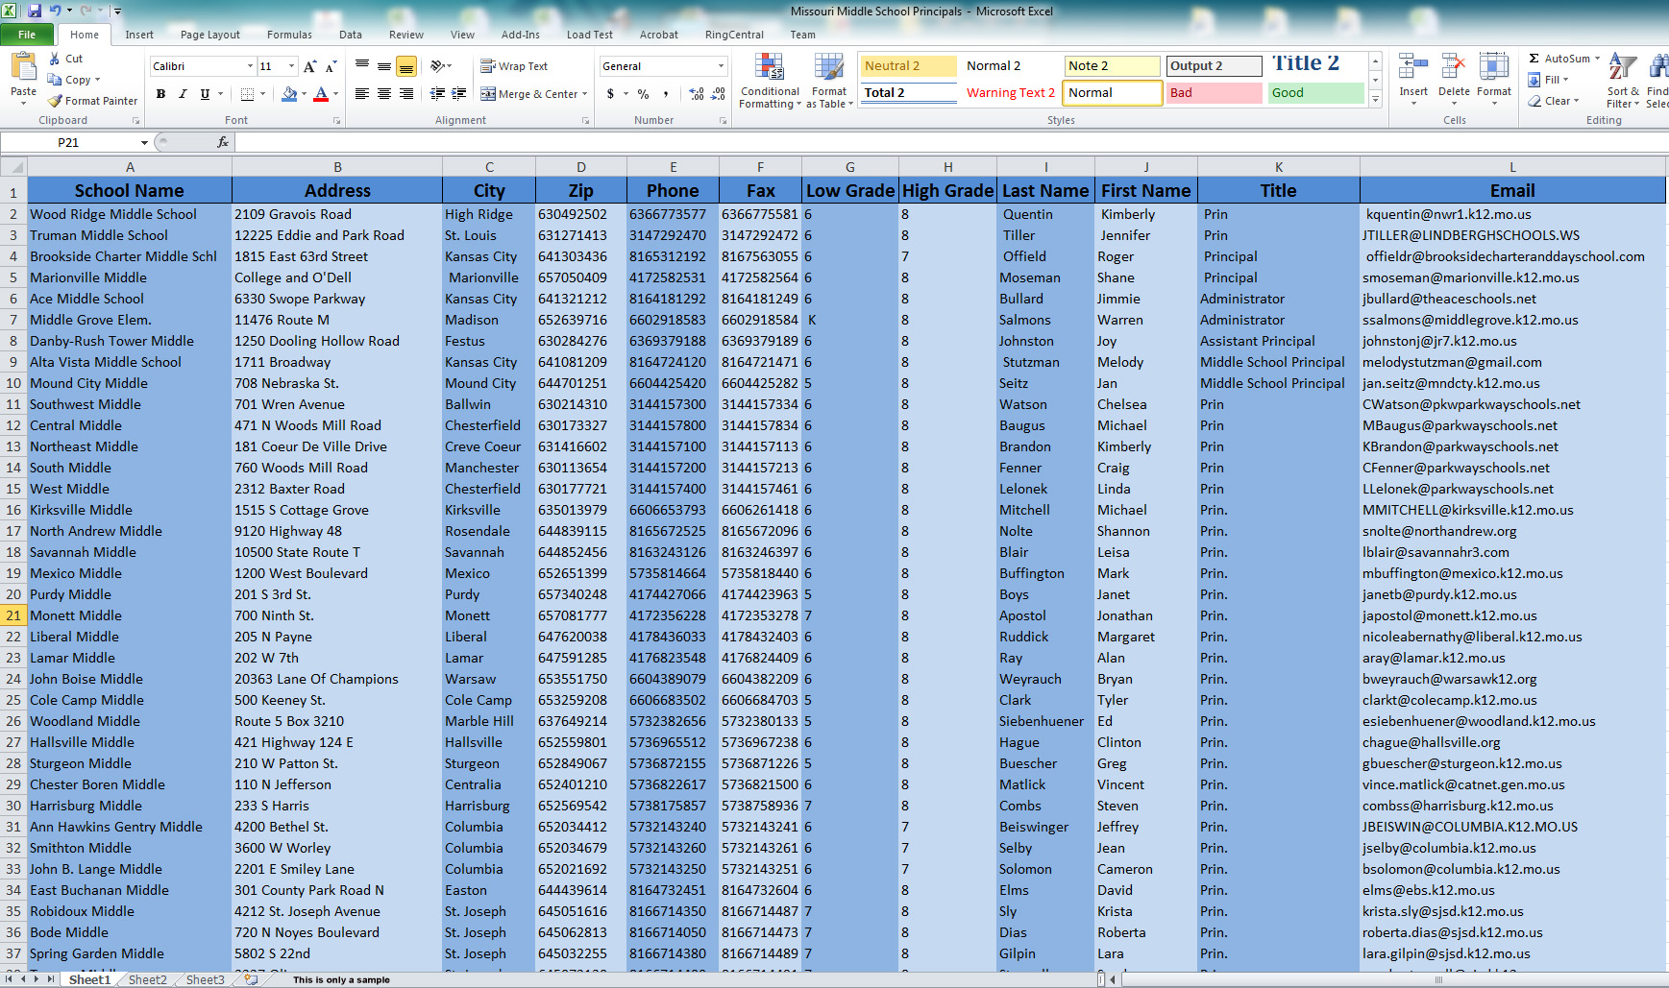Click the Cut scissors icon
Viewport: 1669px width, 988px height.
(55, 59)
